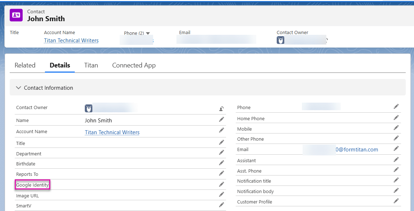Edit the Email field pencil icon
Screen dimensions: 414x211
396,149
